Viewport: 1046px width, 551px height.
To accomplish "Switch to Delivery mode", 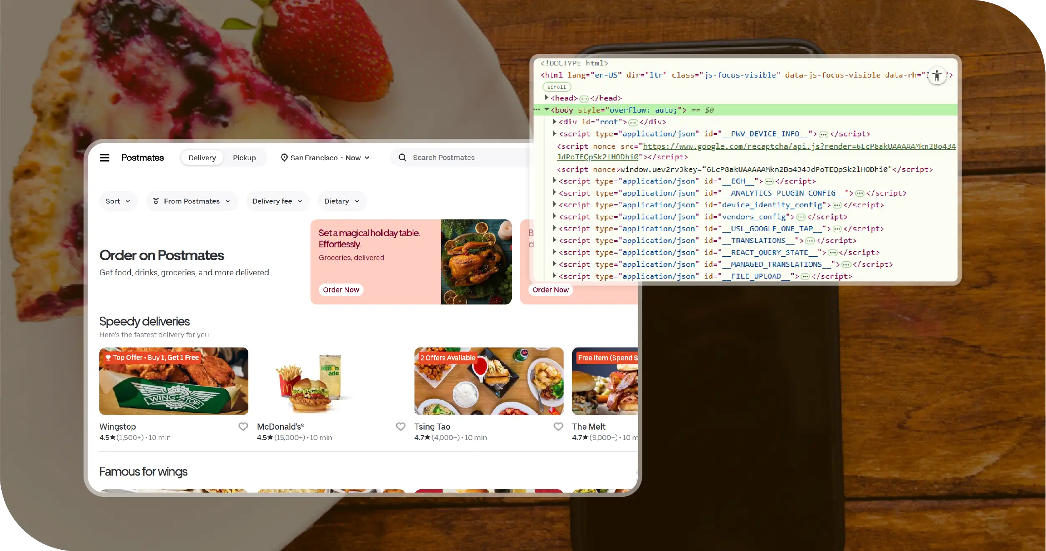I will (202, 158).
